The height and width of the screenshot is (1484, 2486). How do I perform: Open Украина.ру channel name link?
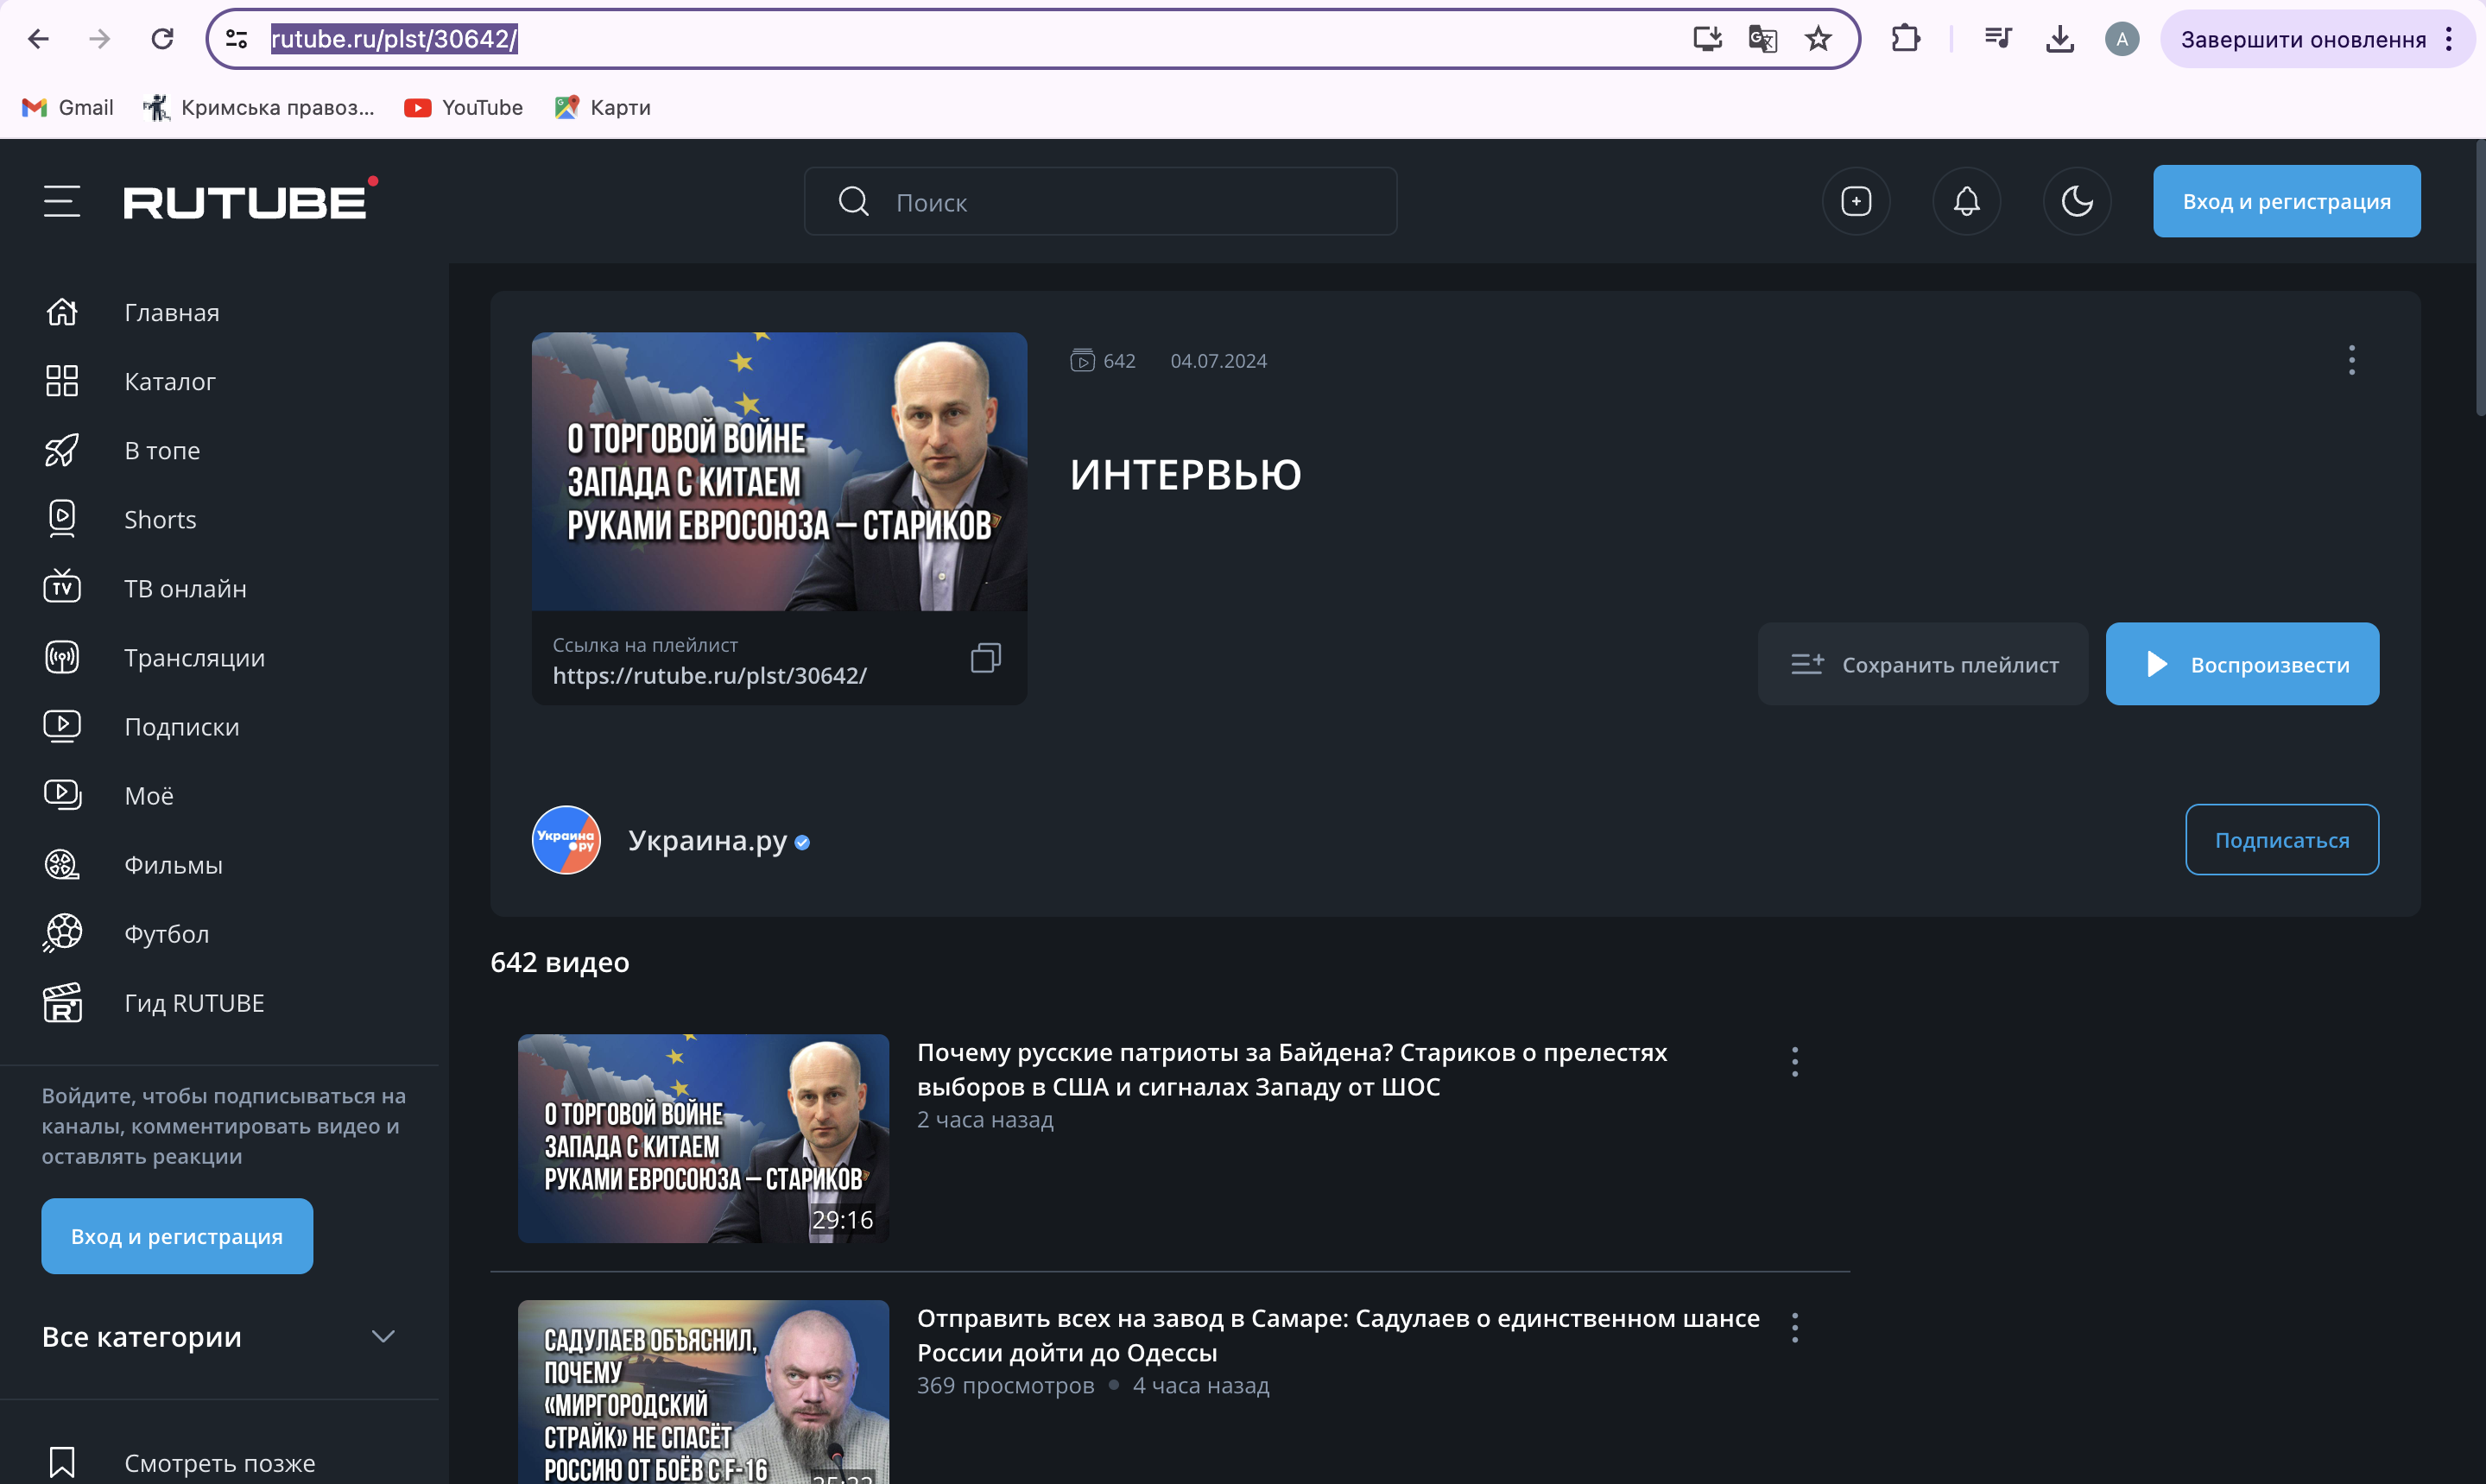pyautogui.click(x=708, y=840)
